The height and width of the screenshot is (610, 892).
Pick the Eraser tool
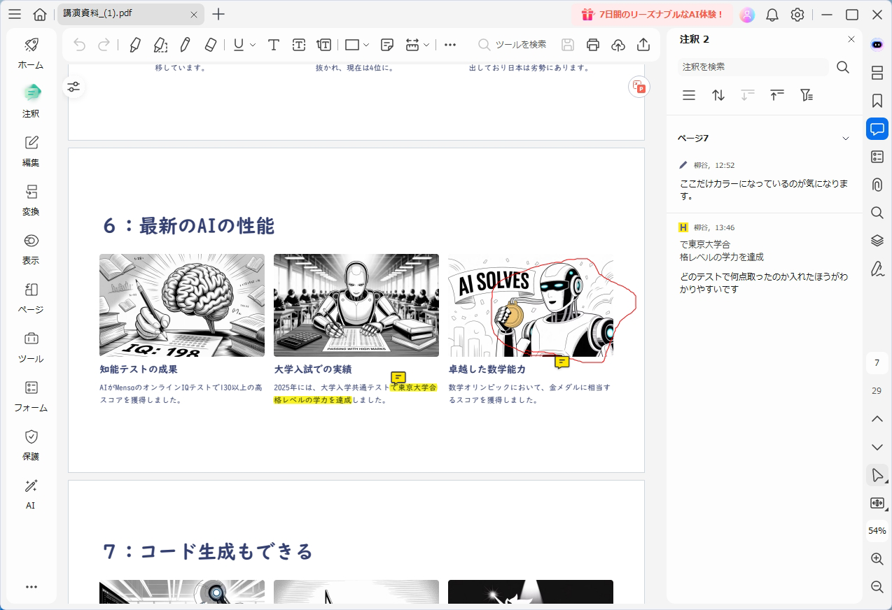click(210, 44)
